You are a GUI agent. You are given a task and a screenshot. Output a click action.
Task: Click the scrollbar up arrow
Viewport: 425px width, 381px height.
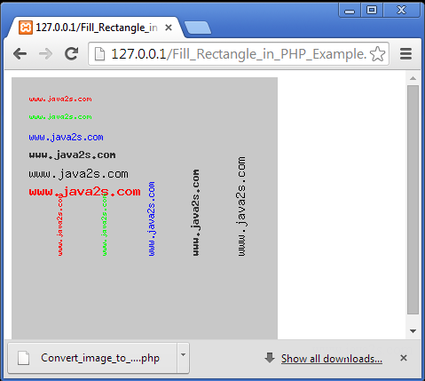click(413, 78)
